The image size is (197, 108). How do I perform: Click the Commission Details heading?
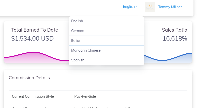29,78
